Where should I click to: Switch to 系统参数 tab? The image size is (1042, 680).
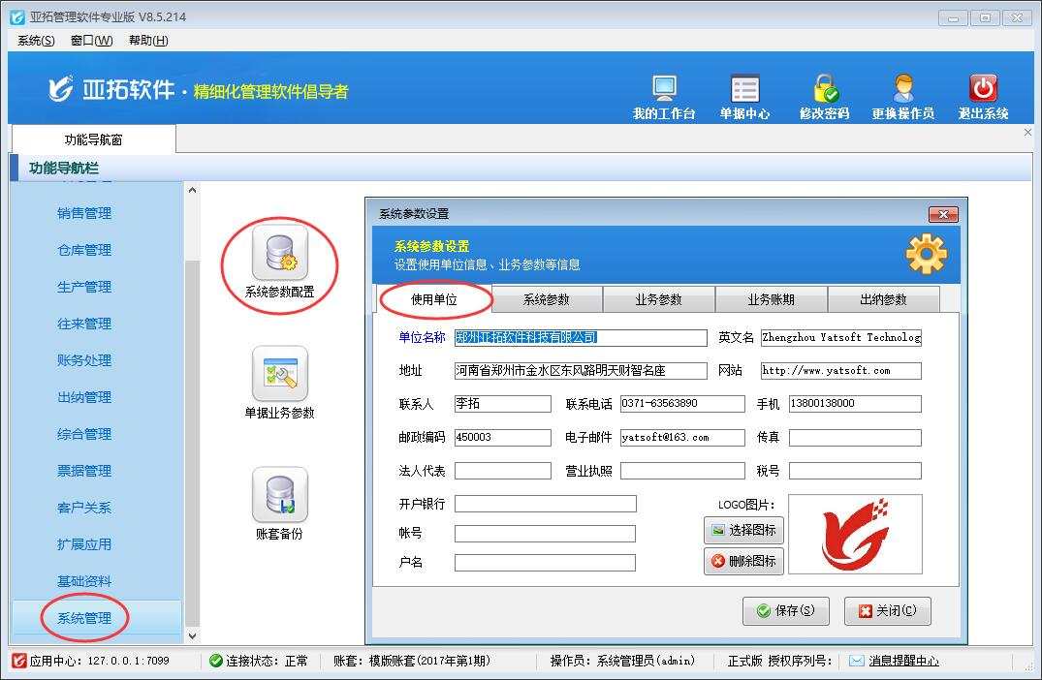pyautogui.click(x=547, y=299)
